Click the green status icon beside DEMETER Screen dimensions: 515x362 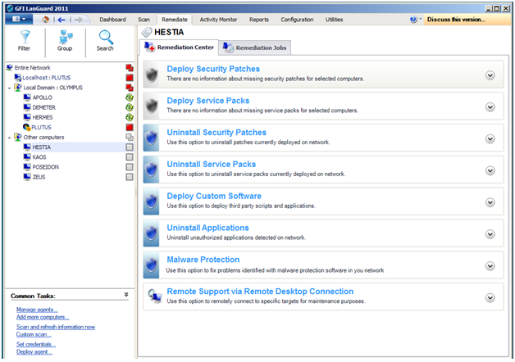click(x=130, y=107)
